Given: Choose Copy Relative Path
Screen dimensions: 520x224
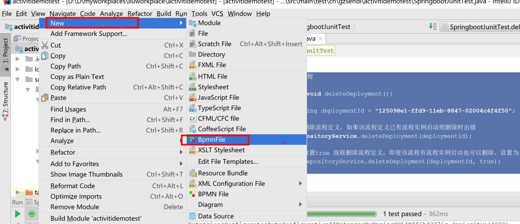Looking at the screenshot, I should point(113,87).
